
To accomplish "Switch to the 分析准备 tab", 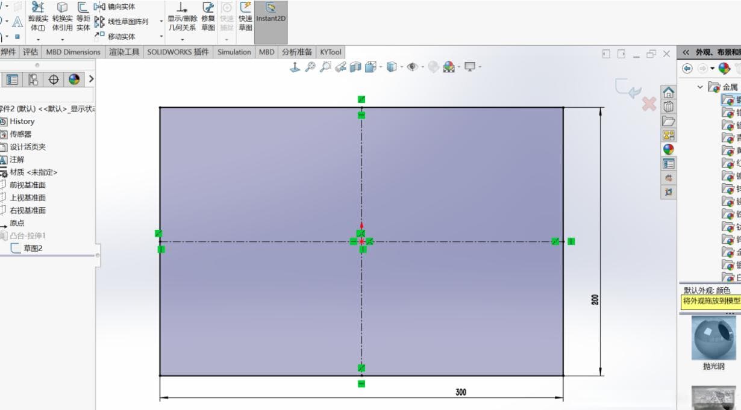I will [297, 52].
